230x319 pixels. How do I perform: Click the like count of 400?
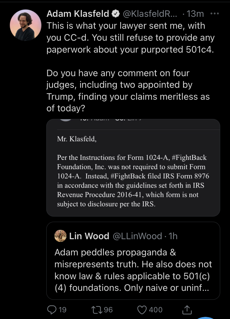coord(155,310)
